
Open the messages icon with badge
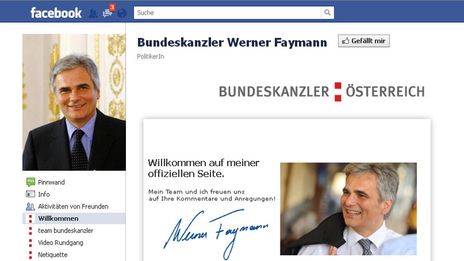pos(108,11)
